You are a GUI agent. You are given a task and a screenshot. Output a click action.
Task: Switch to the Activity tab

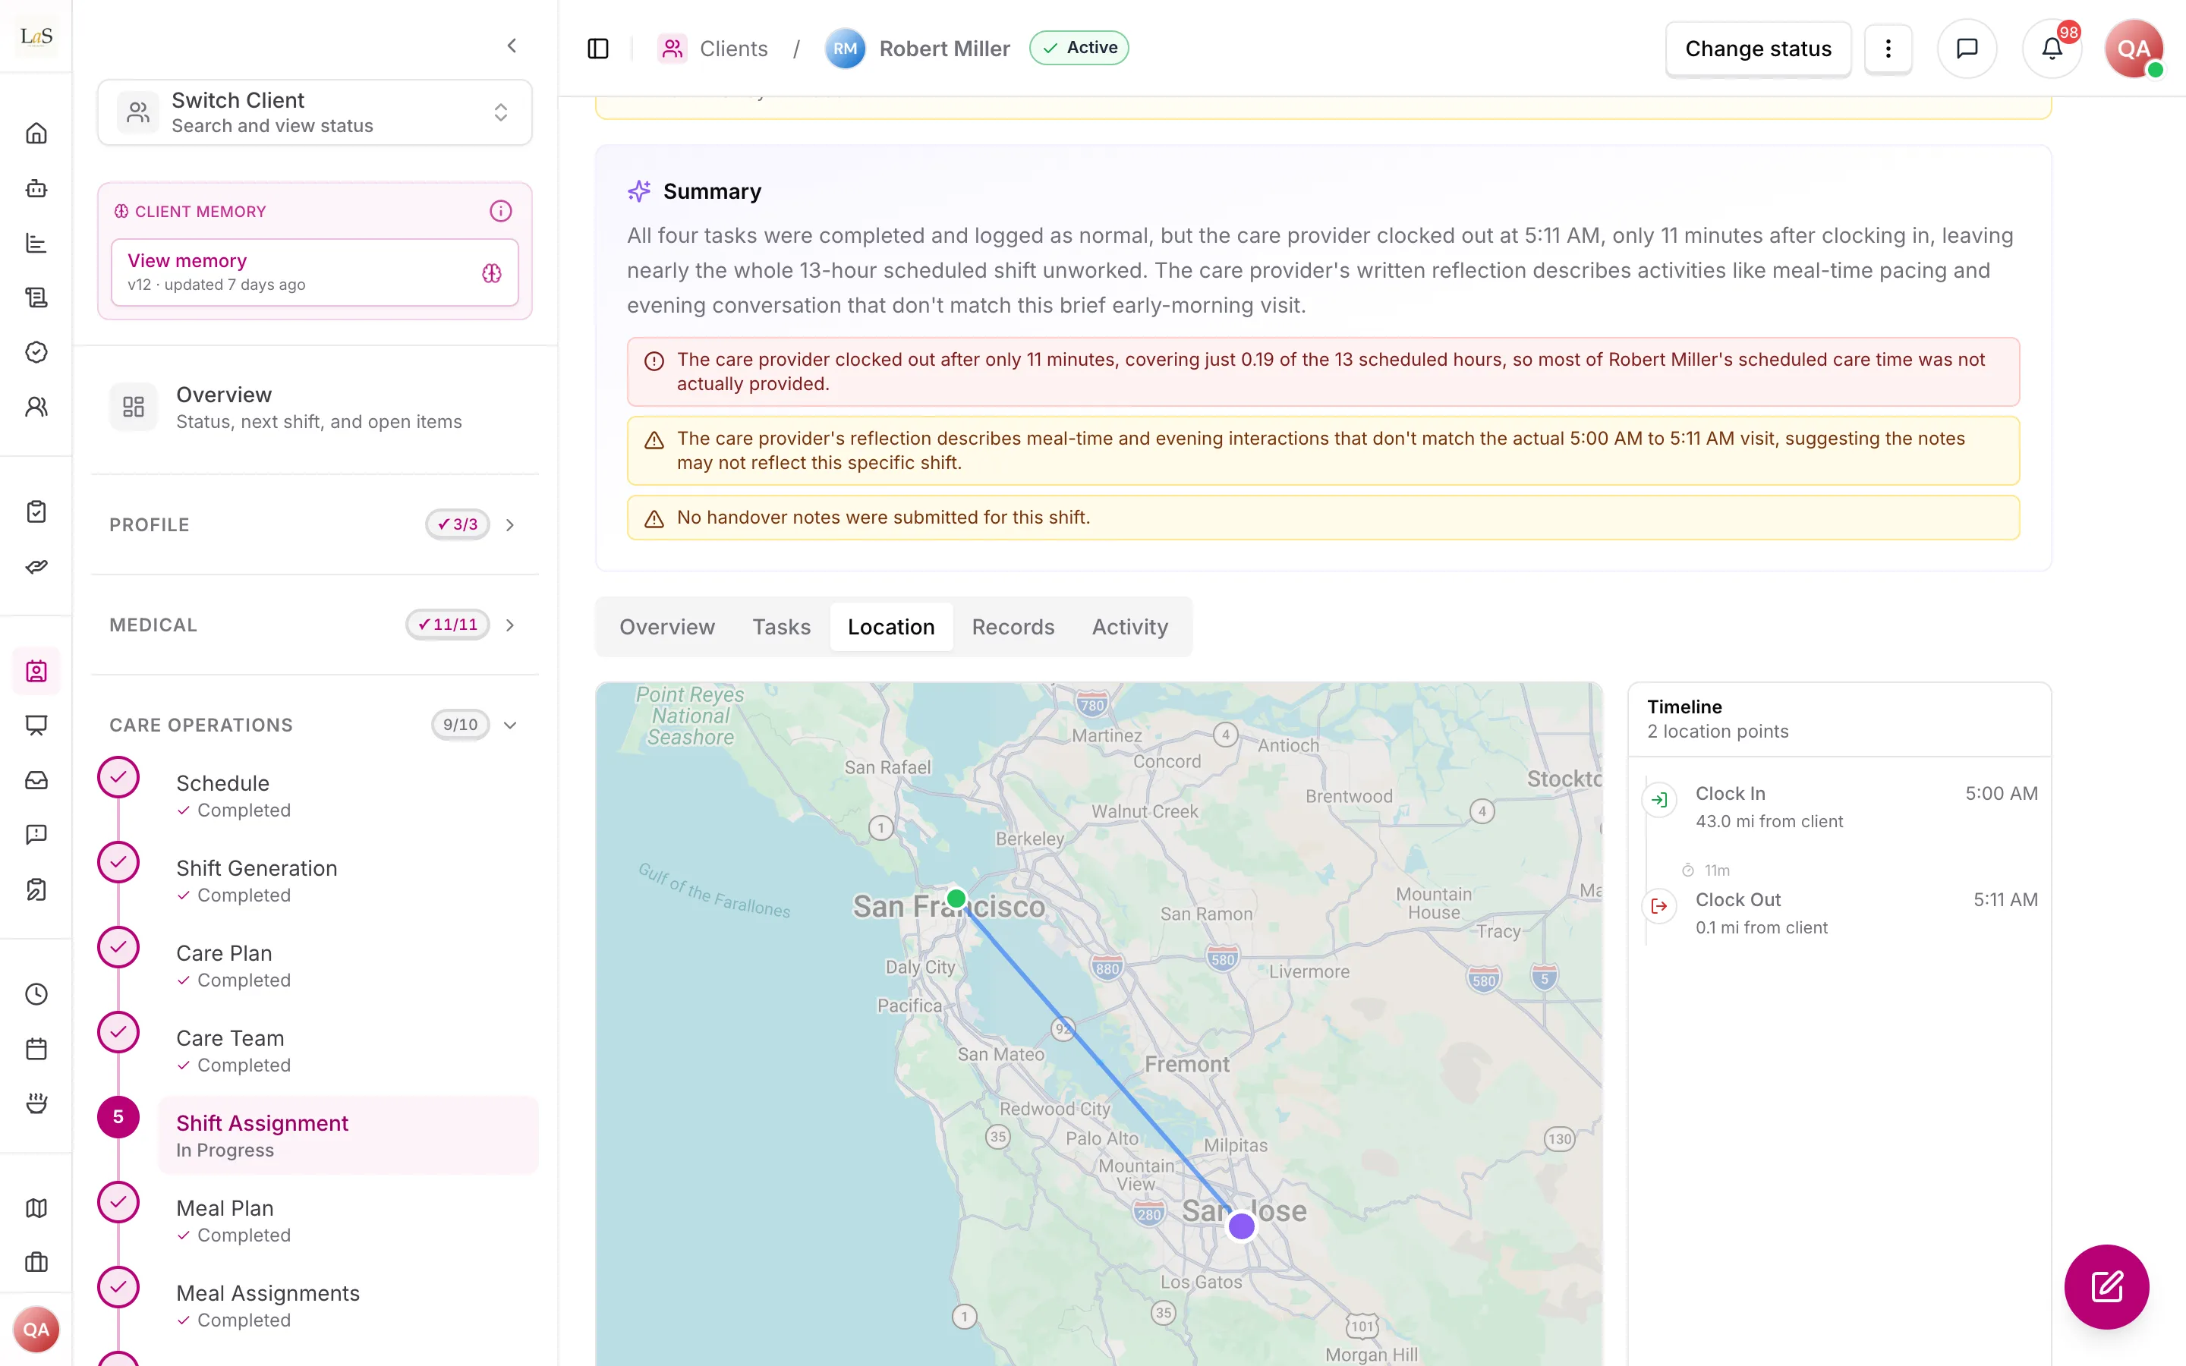[x=1129, y=627]
